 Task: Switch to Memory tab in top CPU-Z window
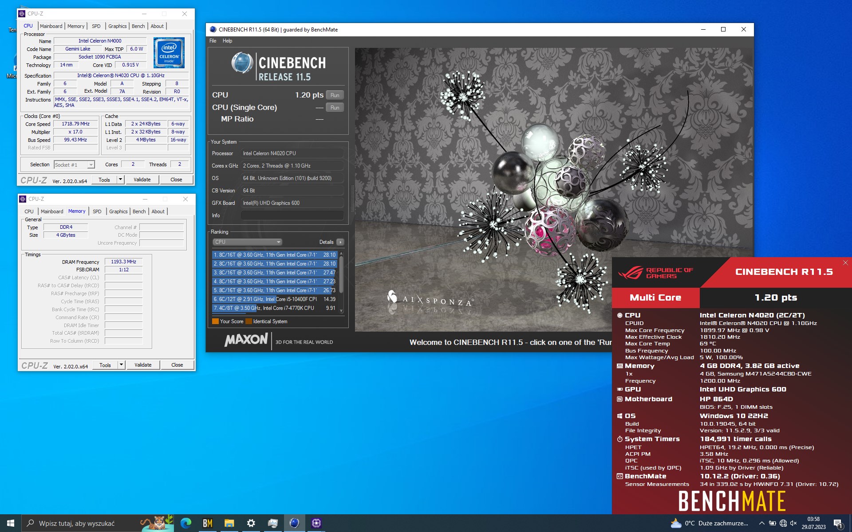[x=76, y=26]
